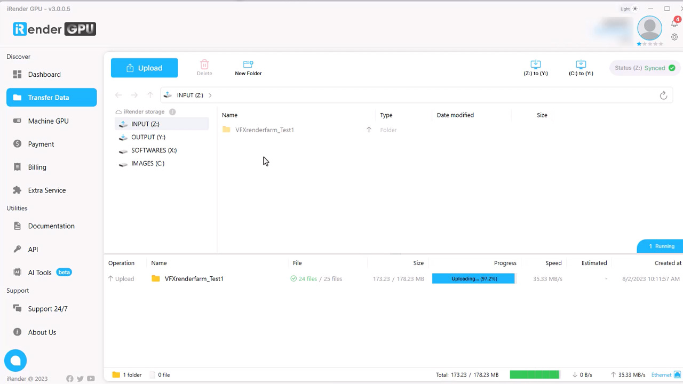Create a New Folder
The image size is (683, 384).
[x=248, y=68]
